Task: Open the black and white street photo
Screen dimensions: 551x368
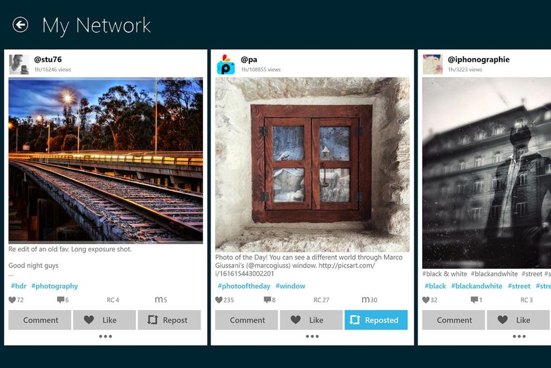Action: pos(486,173)
